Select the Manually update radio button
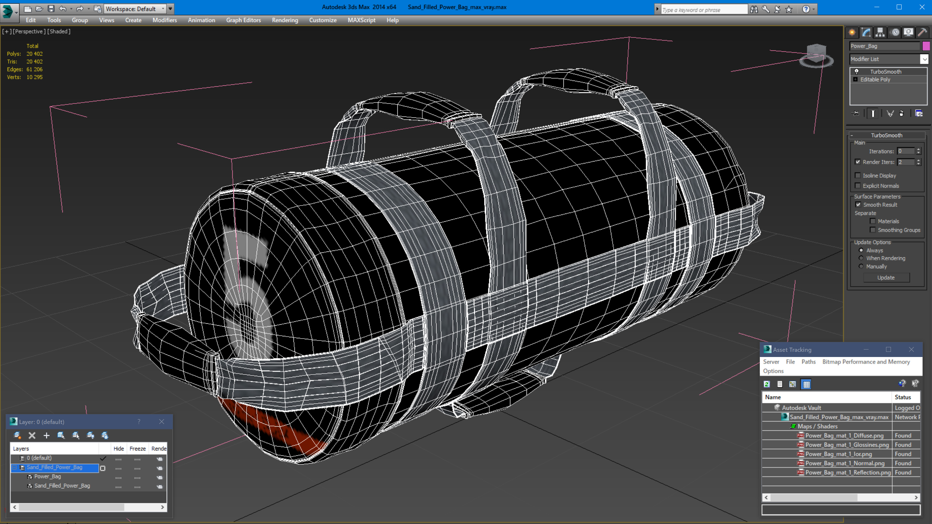Viewport: 932px width, 524px height. [861, 266]
